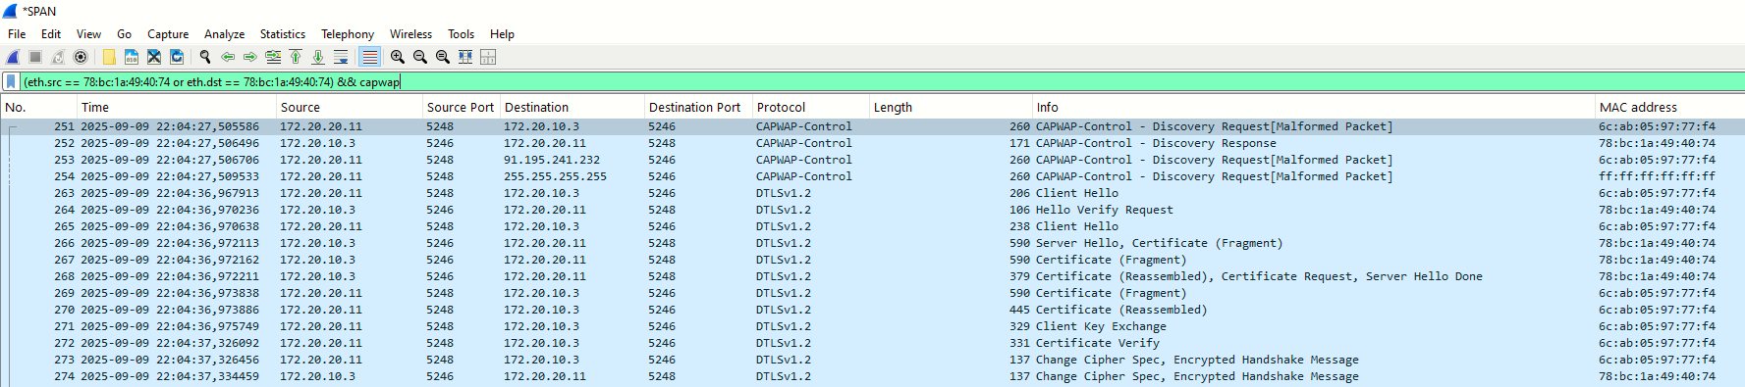This screenshot has height=387, width=1745.
Task: Select packet 252 Discovery Response row
Action: pyautogui.click(x=872, y=143)
